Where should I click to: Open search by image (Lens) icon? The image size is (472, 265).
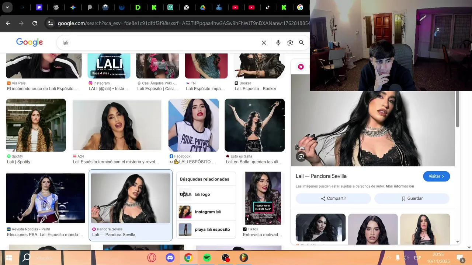(290, 43)
